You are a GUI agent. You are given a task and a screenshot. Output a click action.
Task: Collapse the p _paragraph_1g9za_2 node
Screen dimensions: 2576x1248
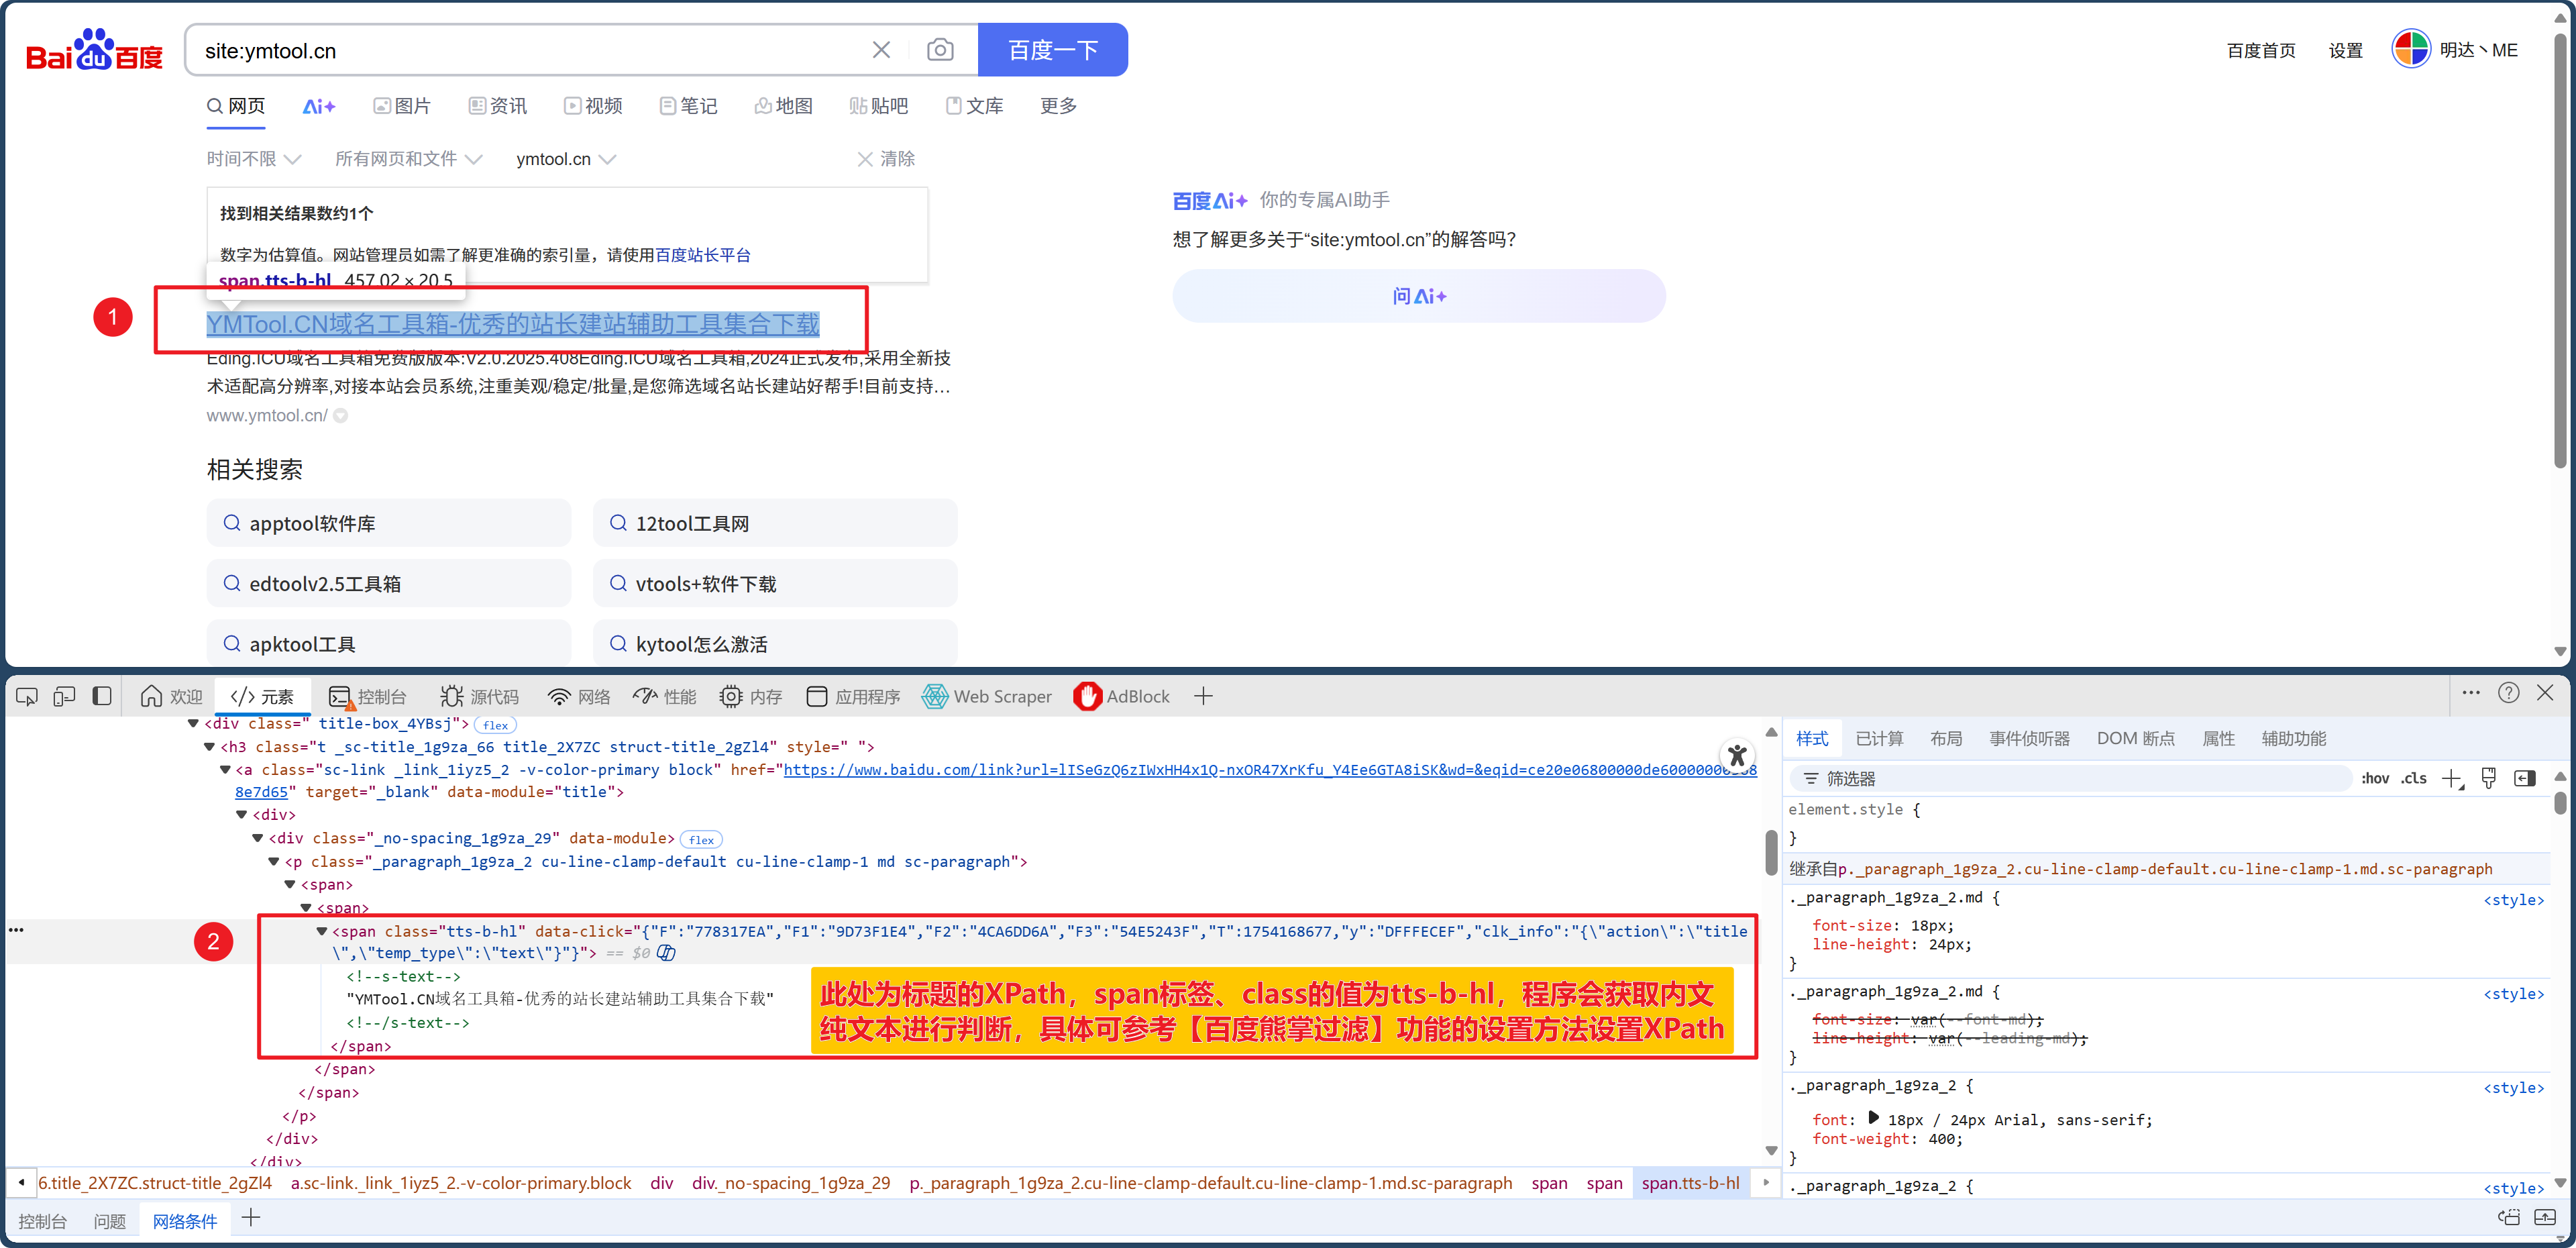273,861
